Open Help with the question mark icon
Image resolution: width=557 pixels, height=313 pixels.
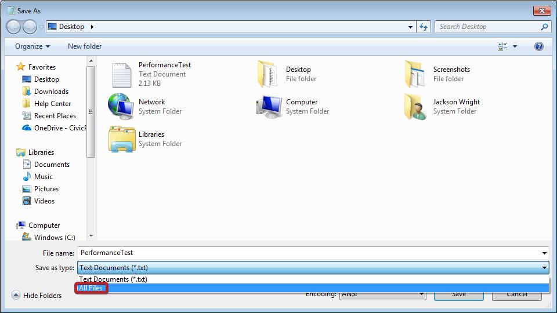point(538,46)
